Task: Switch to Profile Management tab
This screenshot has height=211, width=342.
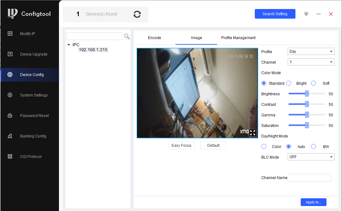Action: point(238,38)
